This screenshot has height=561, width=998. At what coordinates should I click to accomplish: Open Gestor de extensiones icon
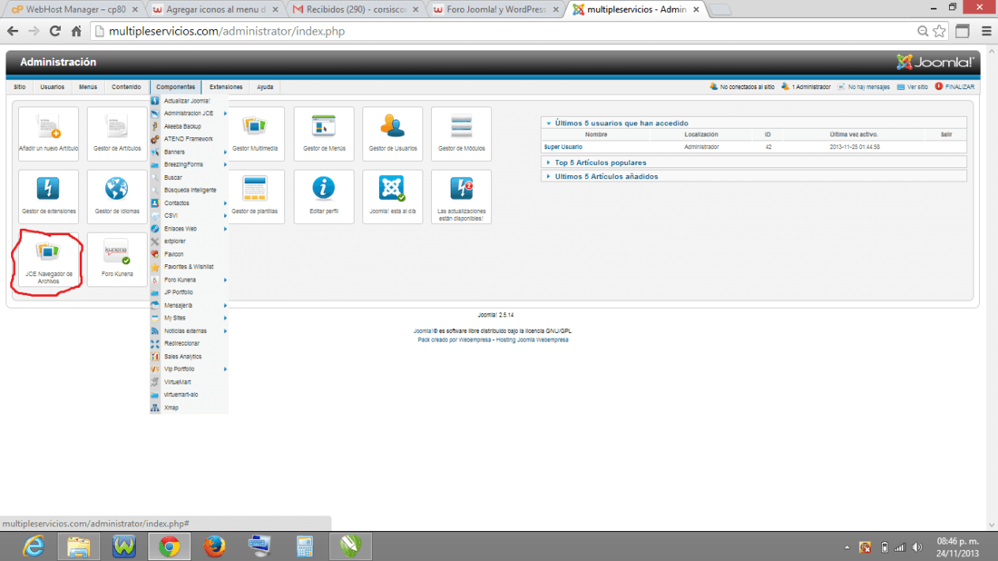tap(48, 196)
